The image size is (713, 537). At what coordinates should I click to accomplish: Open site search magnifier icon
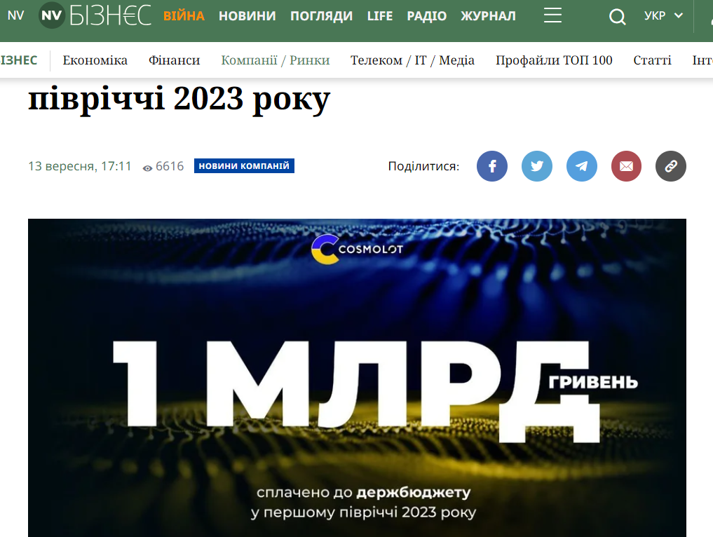pos(617,17)
